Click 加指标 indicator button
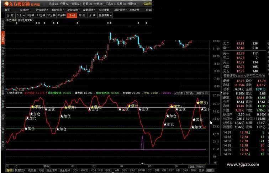 pyautogui.click(x=190, y=93)
